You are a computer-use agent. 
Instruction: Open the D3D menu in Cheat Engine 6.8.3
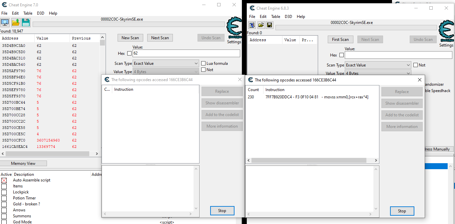coord(288,16)
